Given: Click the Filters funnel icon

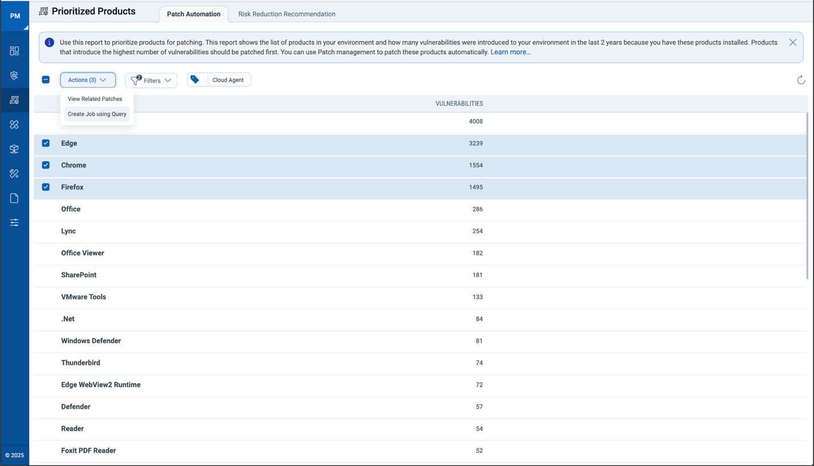Looking at the screenshot, I should 136,81.
